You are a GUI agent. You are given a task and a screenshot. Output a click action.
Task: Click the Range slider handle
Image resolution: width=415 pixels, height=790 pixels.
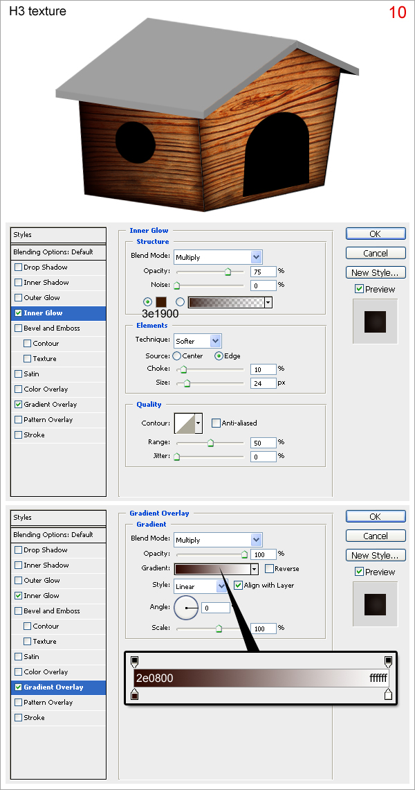coord(210,444)
